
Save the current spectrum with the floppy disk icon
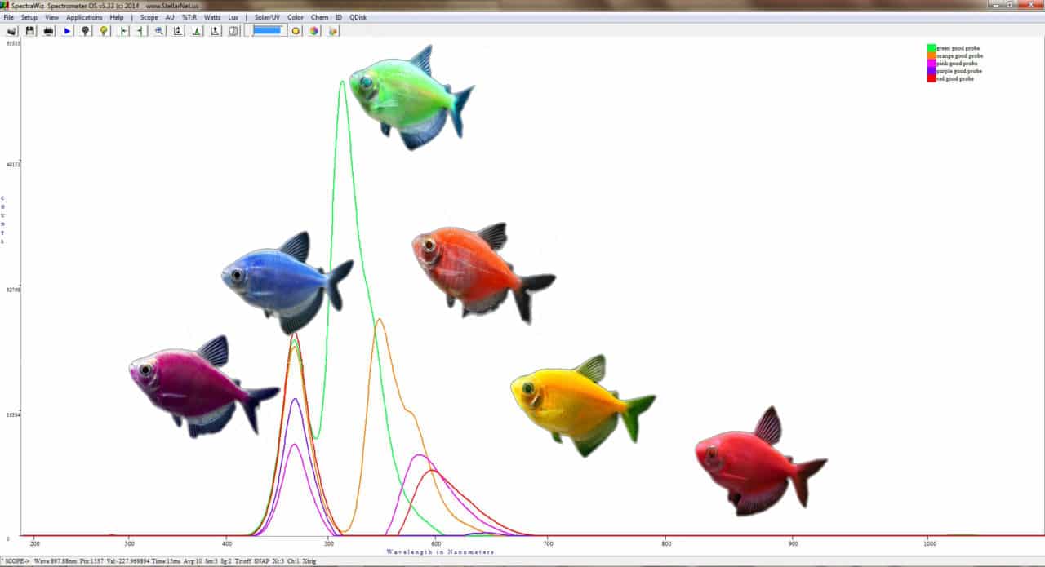29,30
